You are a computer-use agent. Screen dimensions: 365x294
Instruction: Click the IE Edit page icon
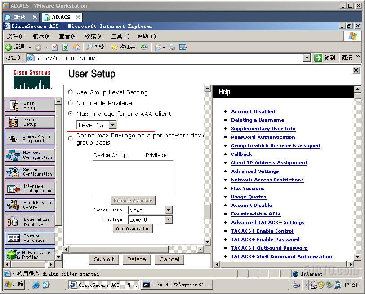coord(183,47)
